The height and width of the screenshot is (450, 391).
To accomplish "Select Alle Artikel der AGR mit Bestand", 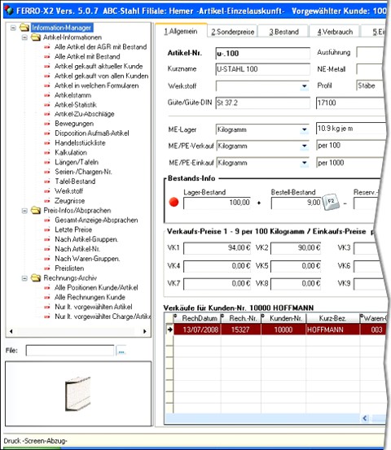I will pos(100,46).
